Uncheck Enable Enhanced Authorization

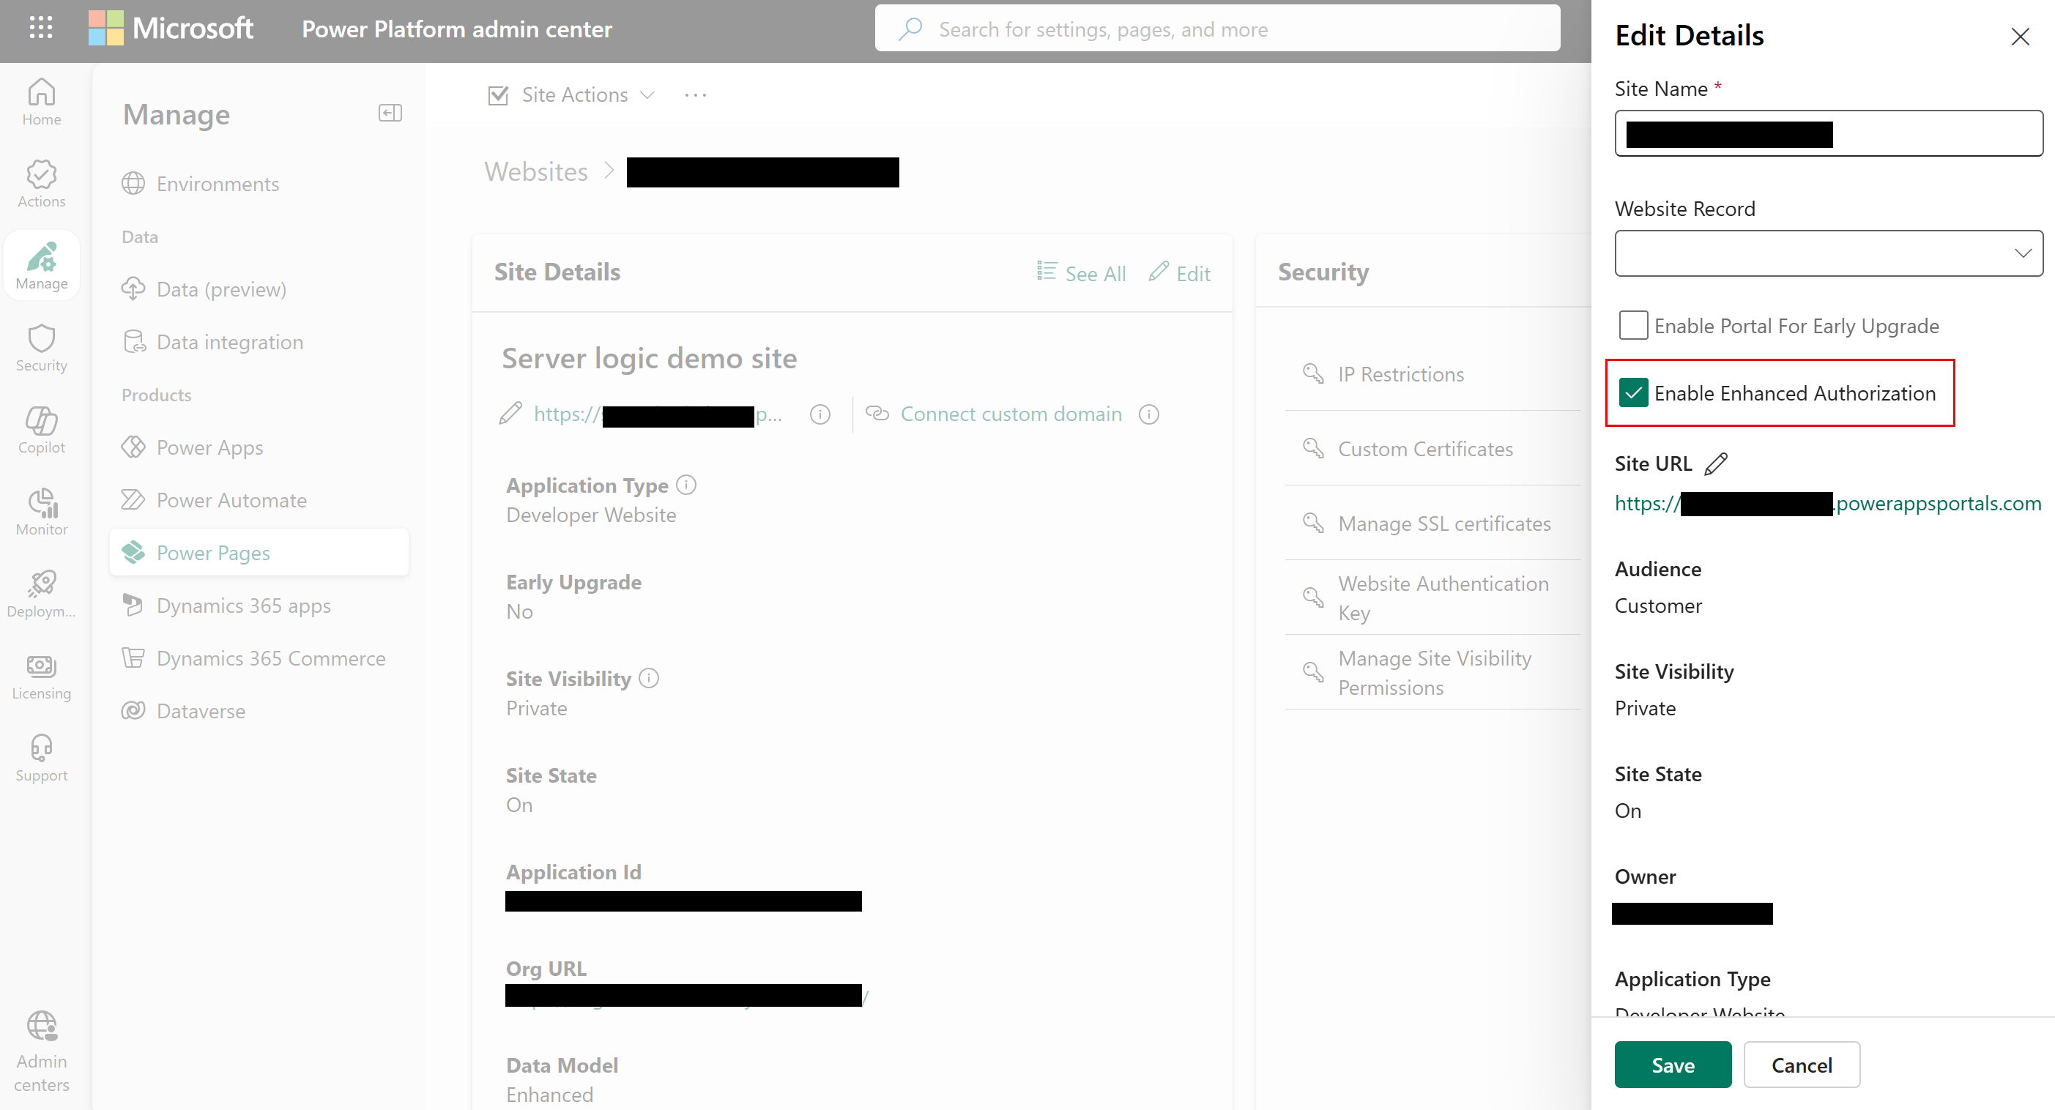1633,392
